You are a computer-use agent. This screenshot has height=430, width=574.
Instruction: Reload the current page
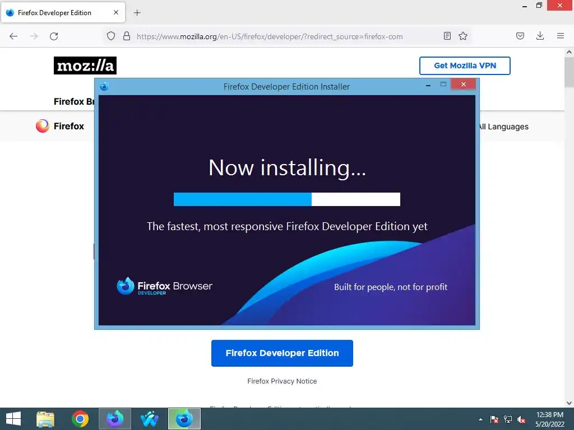54,36
